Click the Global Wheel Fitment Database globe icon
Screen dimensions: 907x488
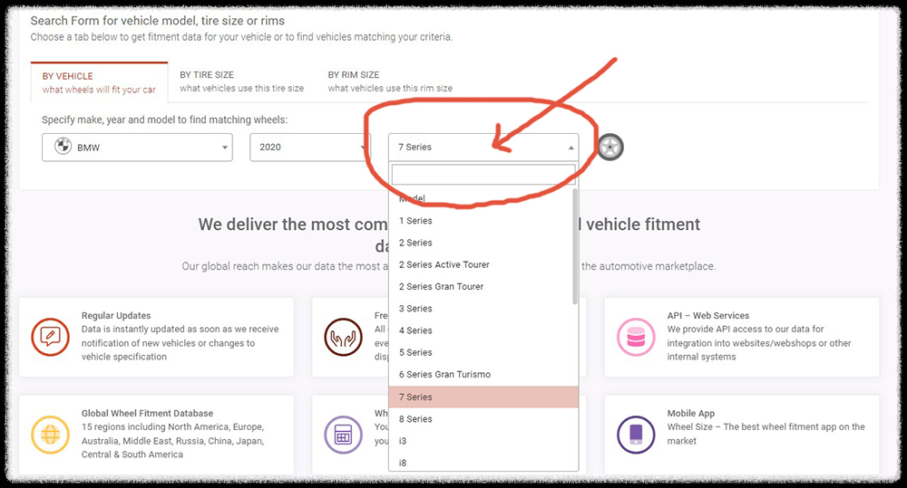50,435
